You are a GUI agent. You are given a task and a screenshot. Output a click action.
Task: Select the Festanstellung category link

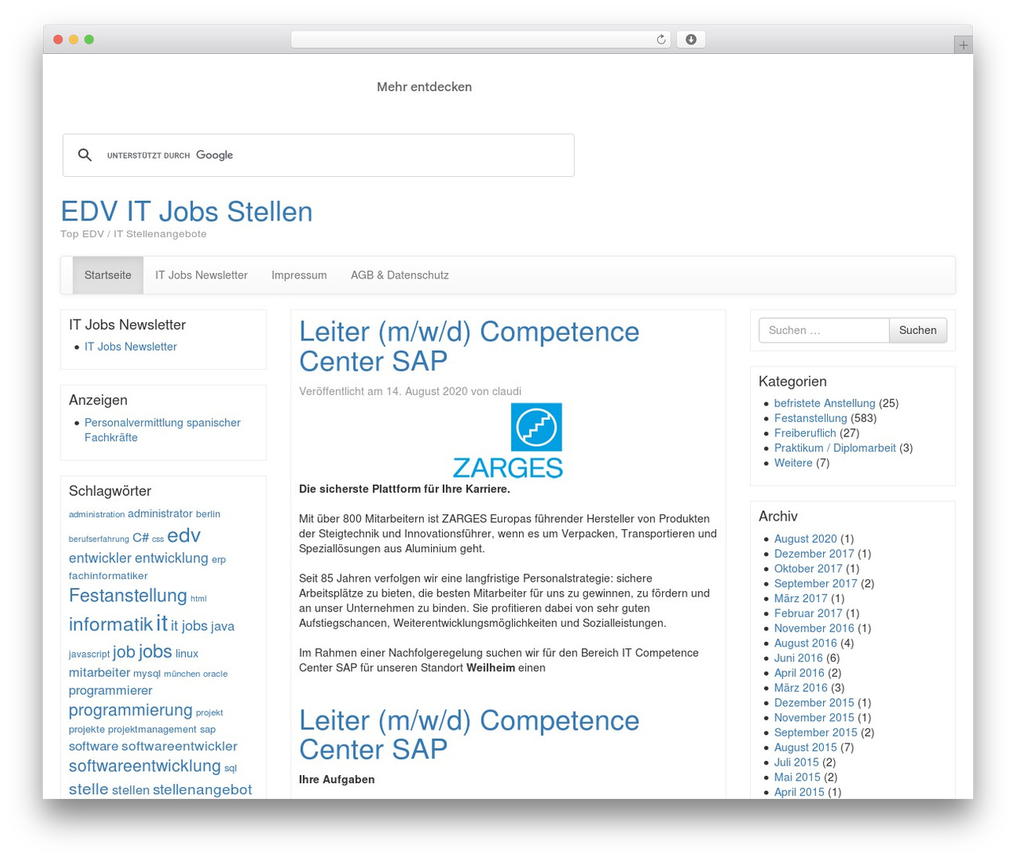click(x=810, y=418)
